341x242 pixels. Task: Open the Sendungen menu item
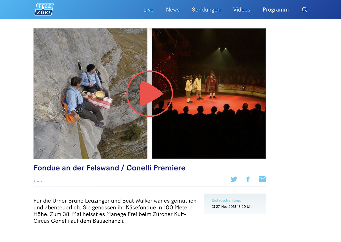click(206, 10)
